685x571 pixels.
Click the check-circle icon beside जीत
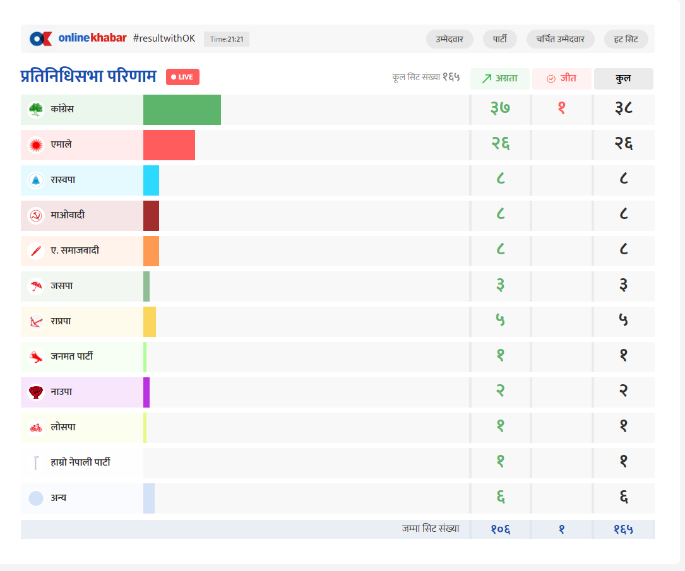pyautogui.click(x=551, y=79)
